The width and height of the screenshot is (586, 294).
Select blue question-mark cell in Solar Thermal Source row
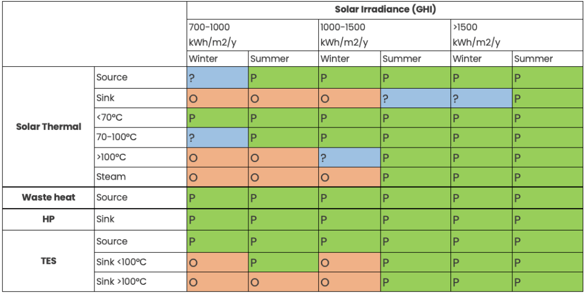pyautogui.click(x=217, y=78)
